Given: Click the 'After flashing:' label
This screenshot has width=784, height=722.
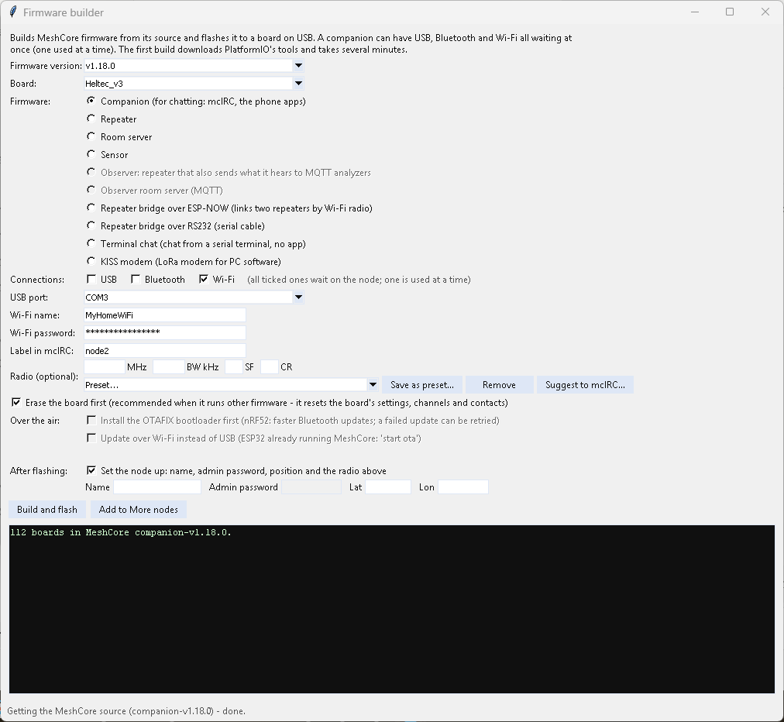Looking at the screenshot, I should (x=39, y=471).
